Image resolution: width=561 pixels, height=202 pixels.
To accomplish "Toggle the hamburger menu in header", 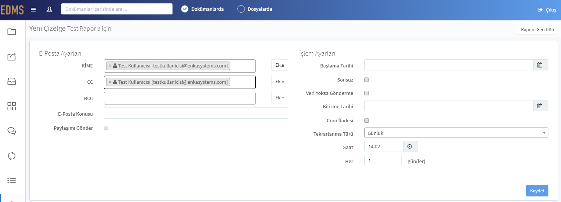I will point(33,9).
